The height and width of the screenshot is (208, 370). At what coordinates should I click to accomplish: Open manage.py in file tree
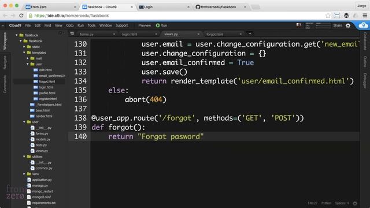click(x=40, y=185)
